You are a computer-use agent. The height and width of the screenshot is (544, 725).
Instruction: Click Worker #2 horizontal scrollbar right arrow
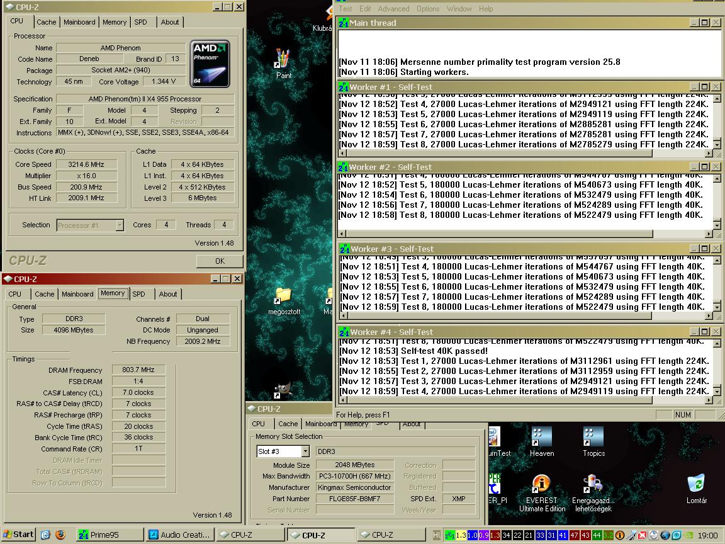709,234
